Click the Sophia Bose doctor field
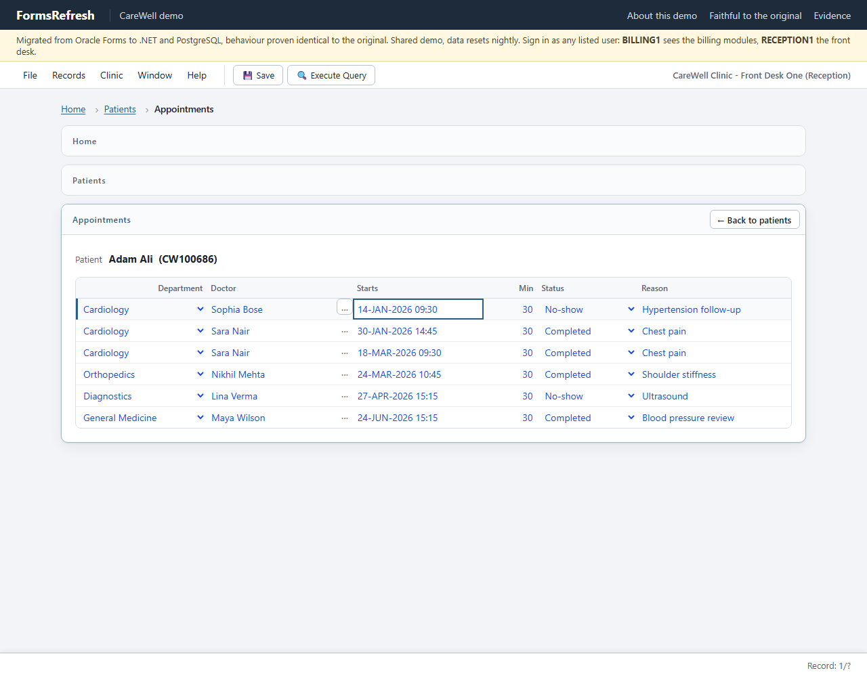The height and width of the screenshot is (677, 867). (x=272, y=309)
